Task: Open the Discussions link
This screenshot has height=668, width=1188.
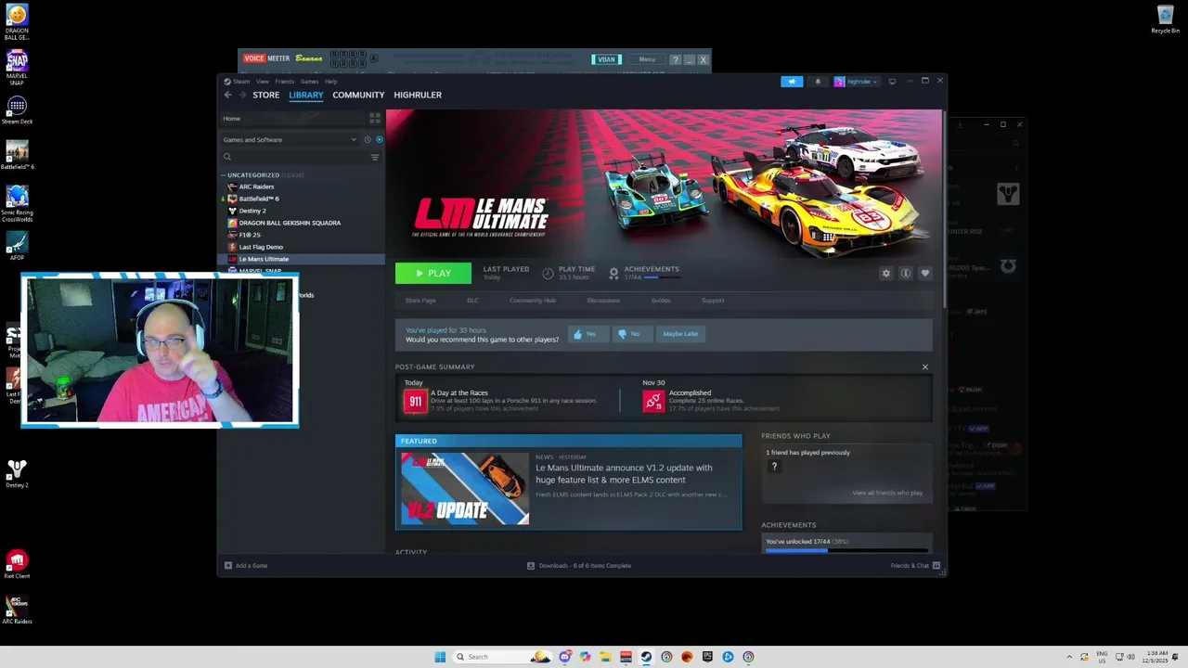Action: (x=603, y=301)
